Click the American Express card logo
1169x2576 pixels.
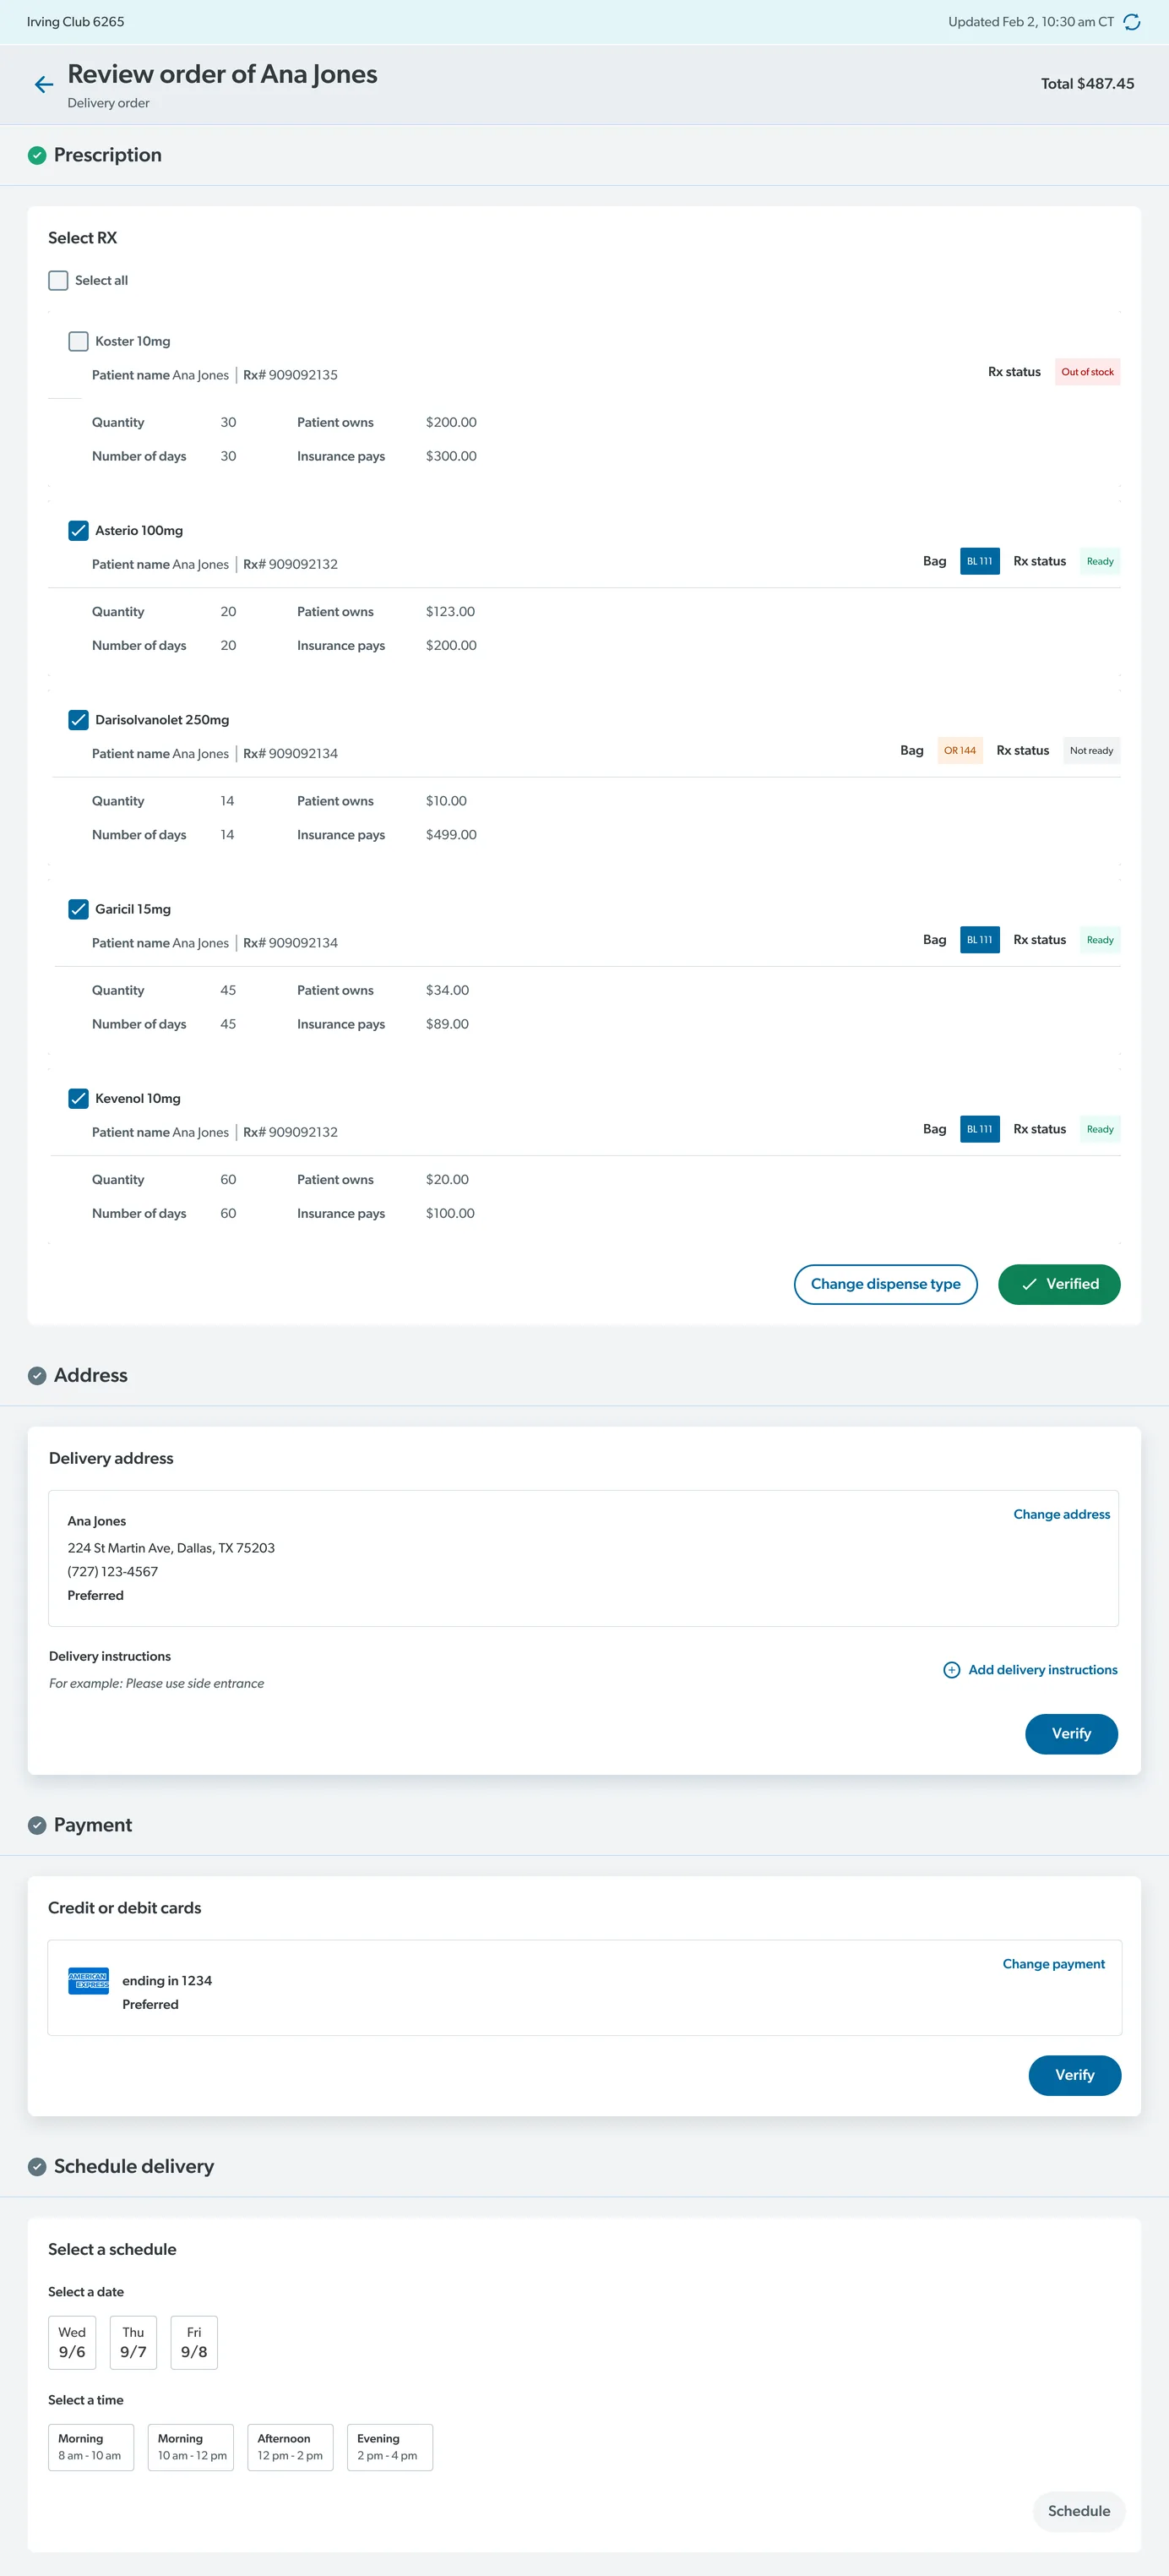coord(88,1980)
